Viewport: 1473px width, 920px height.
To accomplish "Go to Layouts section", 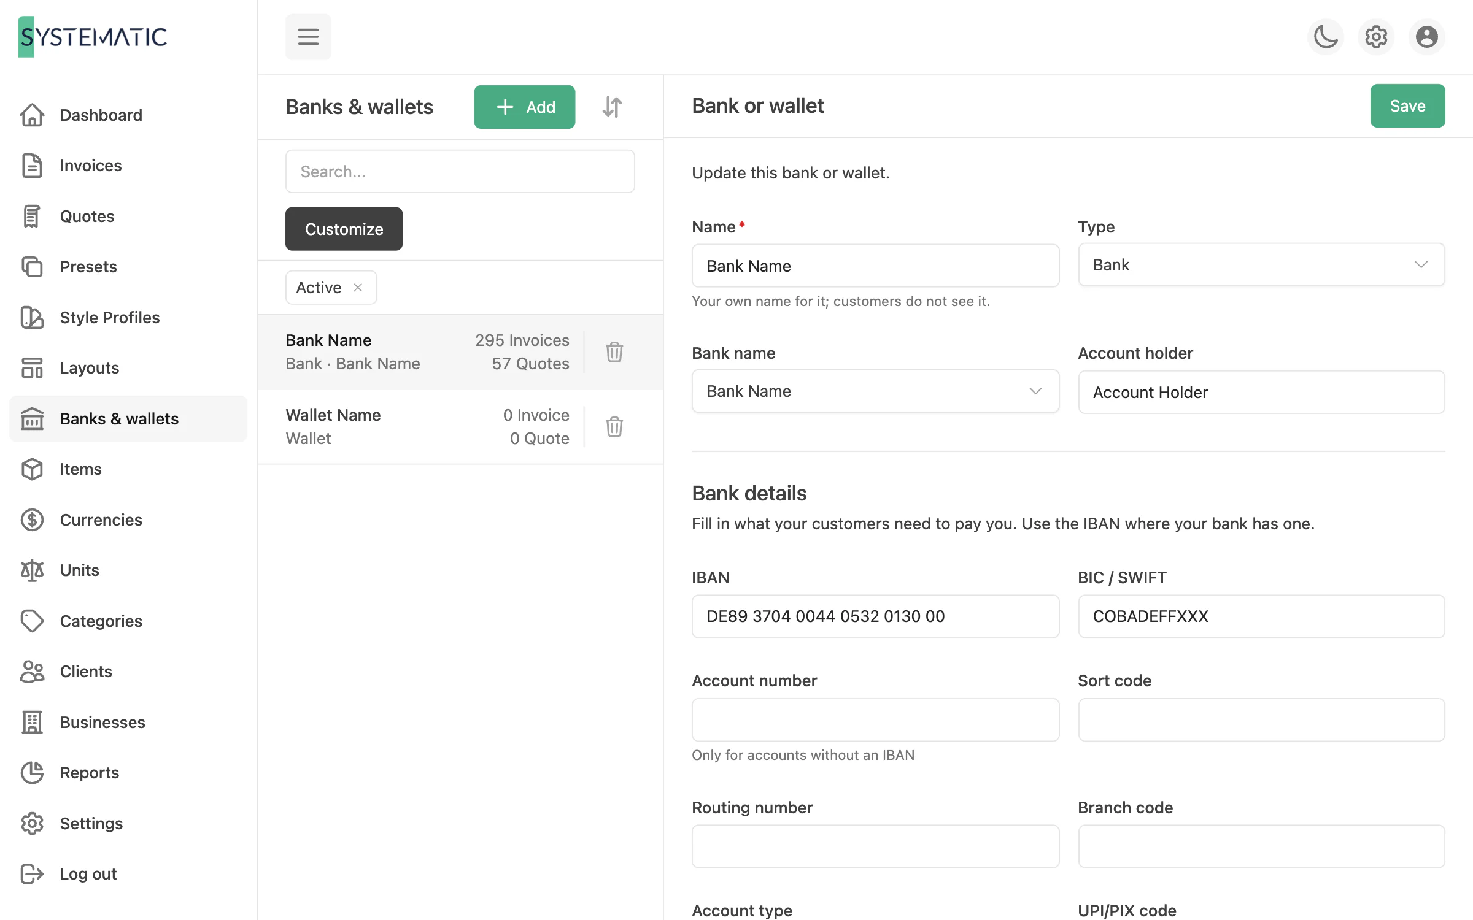I will pos(128,368).
